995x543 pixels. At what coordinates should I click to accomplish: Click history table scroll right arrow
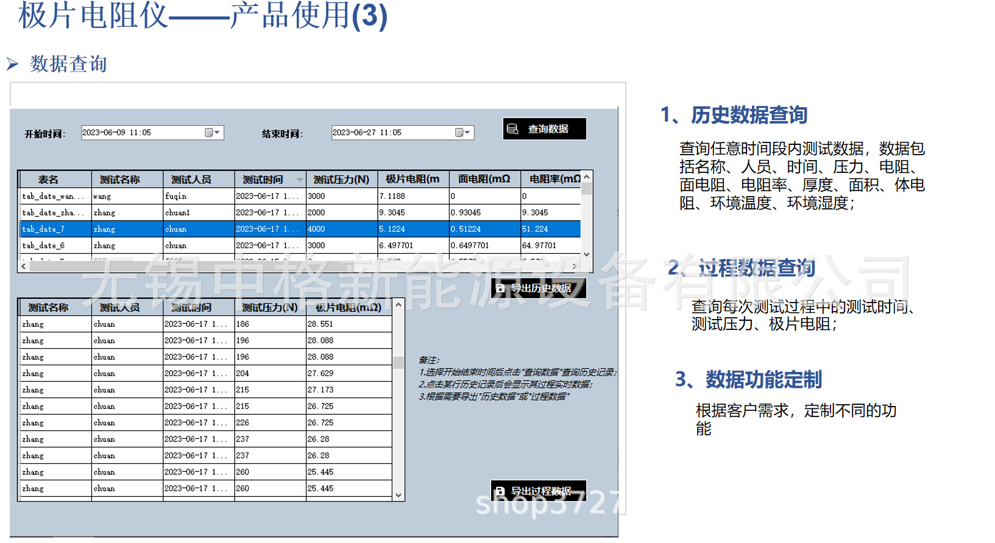[x=575, y=266]
